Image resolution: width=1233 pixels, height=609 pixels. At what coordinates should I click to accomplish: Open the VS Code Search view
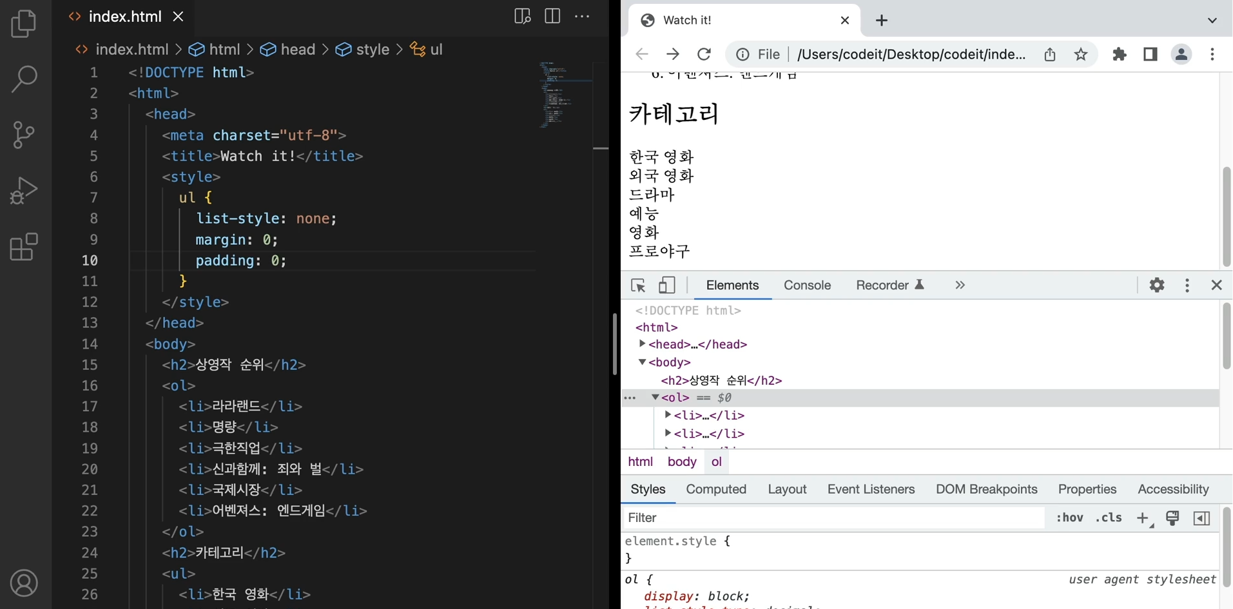pyautogui.click(x=24, y=79)
